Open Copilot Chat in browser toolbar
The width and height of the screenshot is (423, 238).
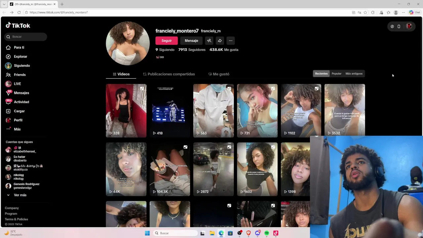pyautogui.click(x=414, y=13)
